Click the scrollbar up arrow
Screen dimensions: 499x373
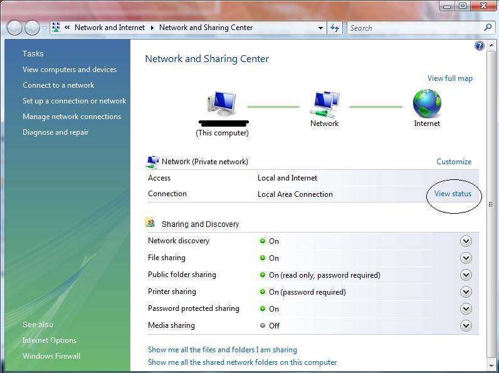491,46
